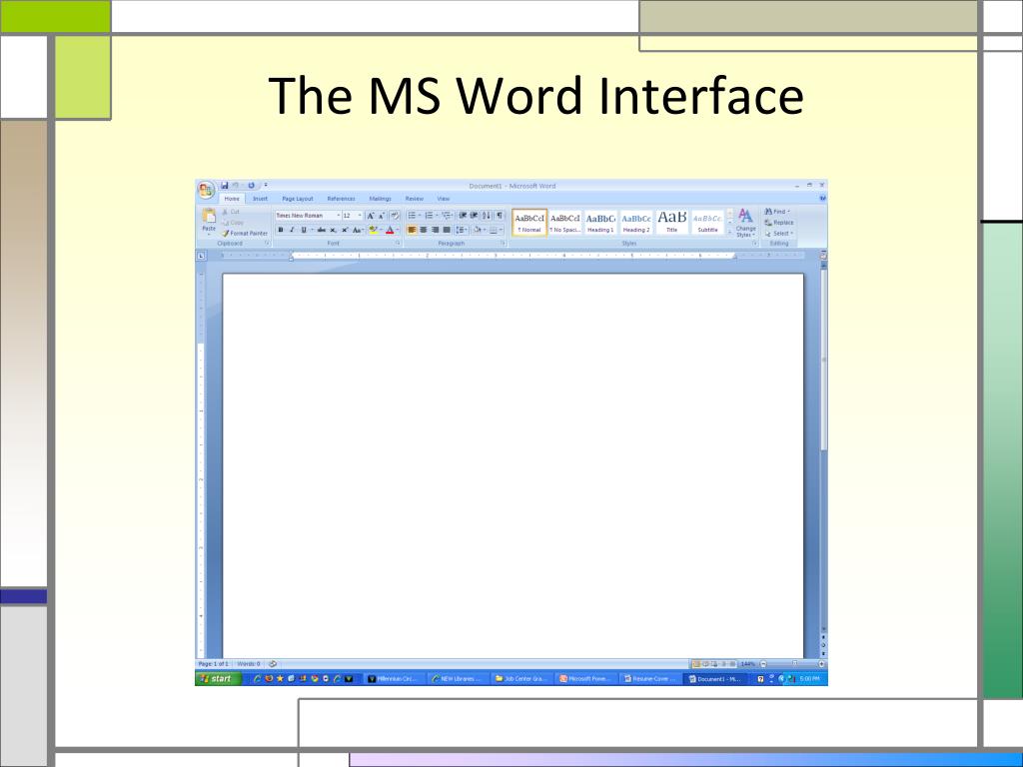Click the Bullets list icon

pyautogui.click(x=413, y=216)
